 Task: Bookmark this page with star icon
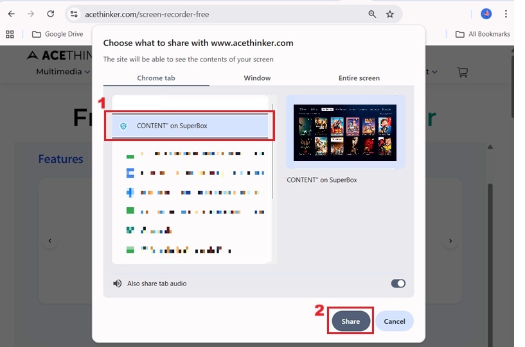[389, 14]
